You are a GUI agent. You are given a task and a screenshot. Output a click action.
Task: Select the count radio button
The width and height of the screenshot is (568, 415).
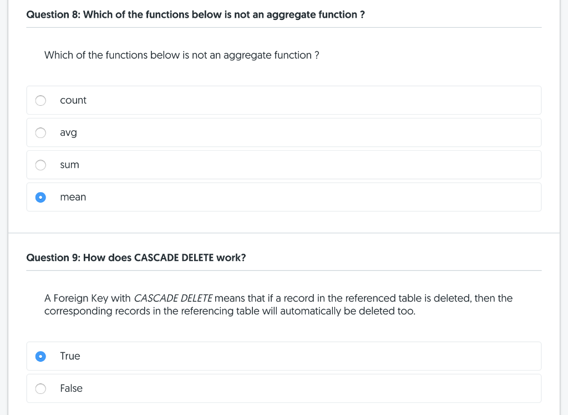click(40, 100)
